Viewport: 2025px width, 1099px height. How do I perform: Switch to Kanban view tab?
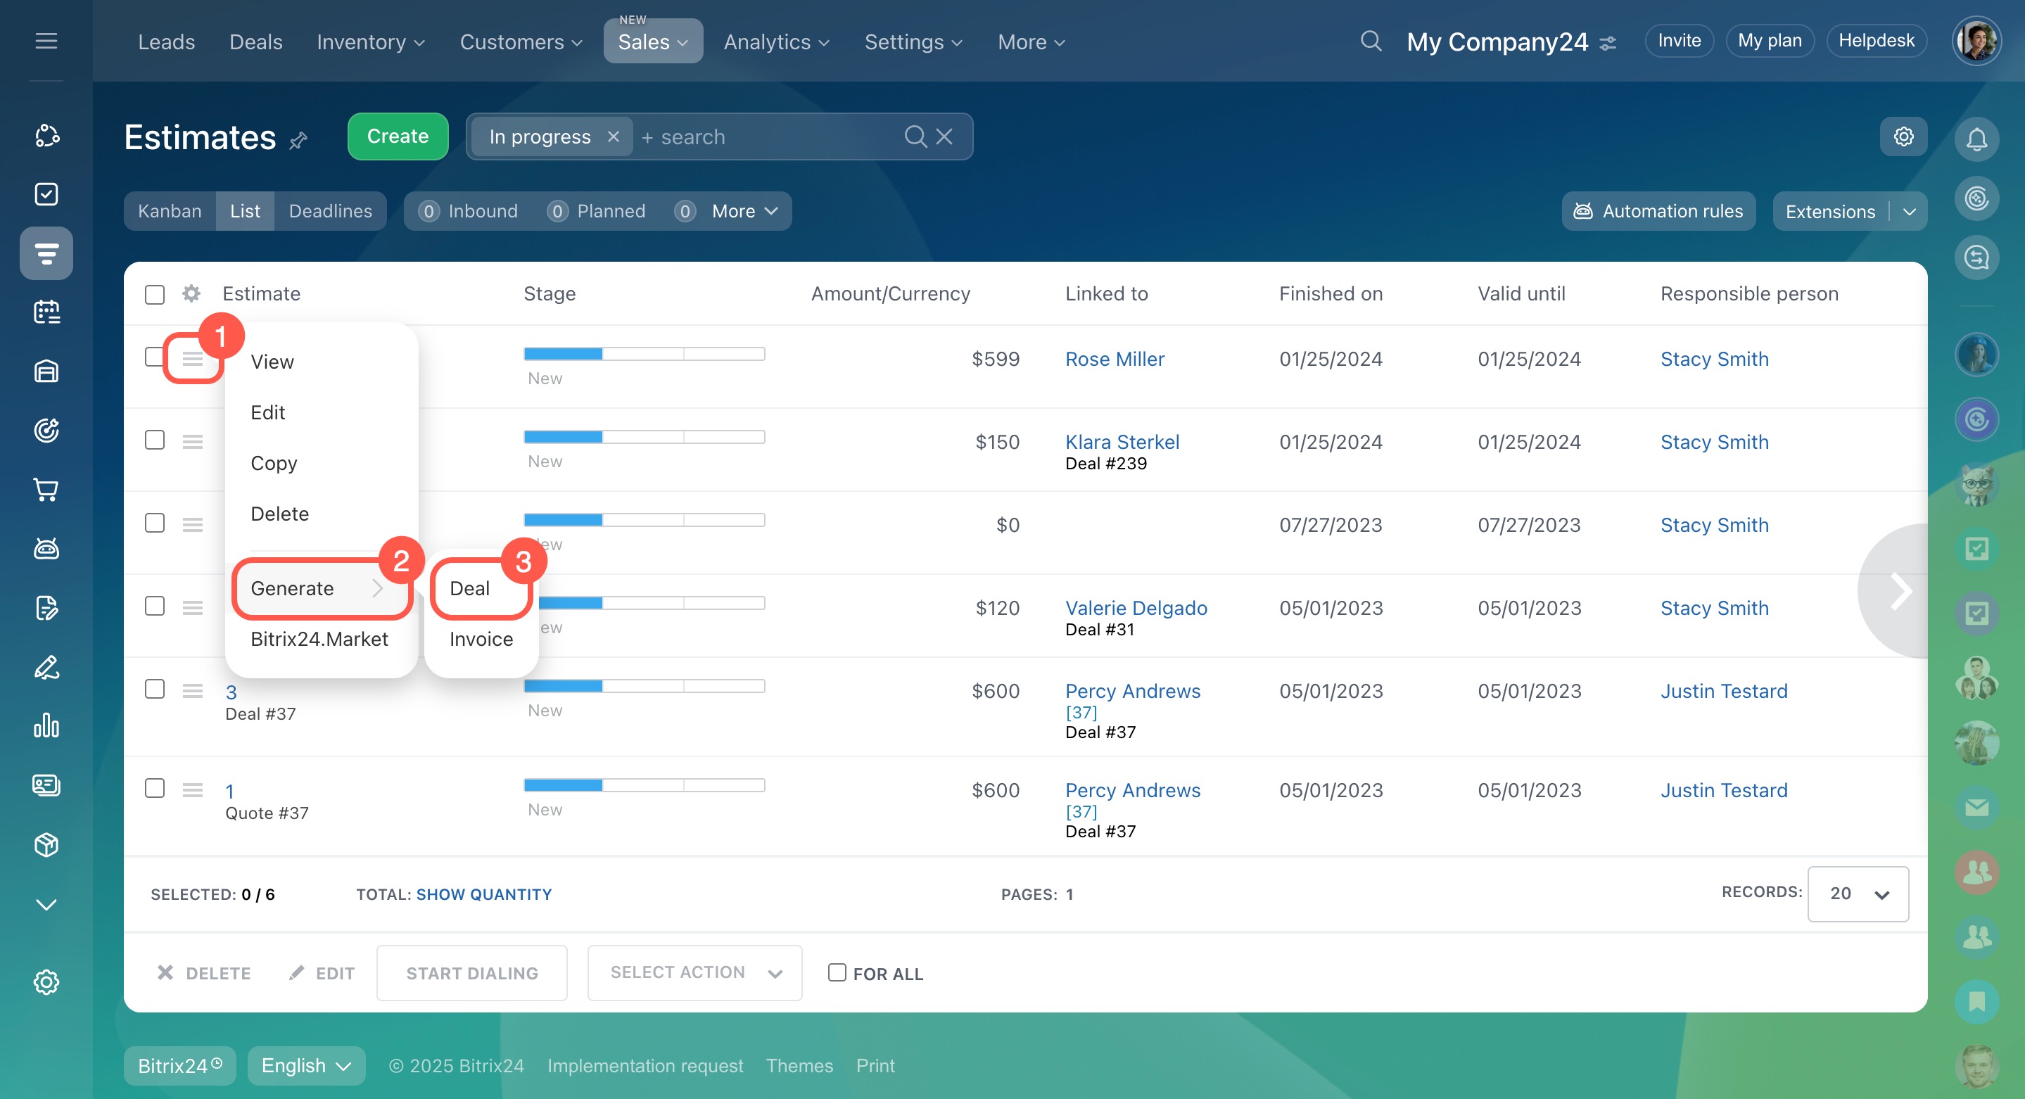tap(170, 210)
